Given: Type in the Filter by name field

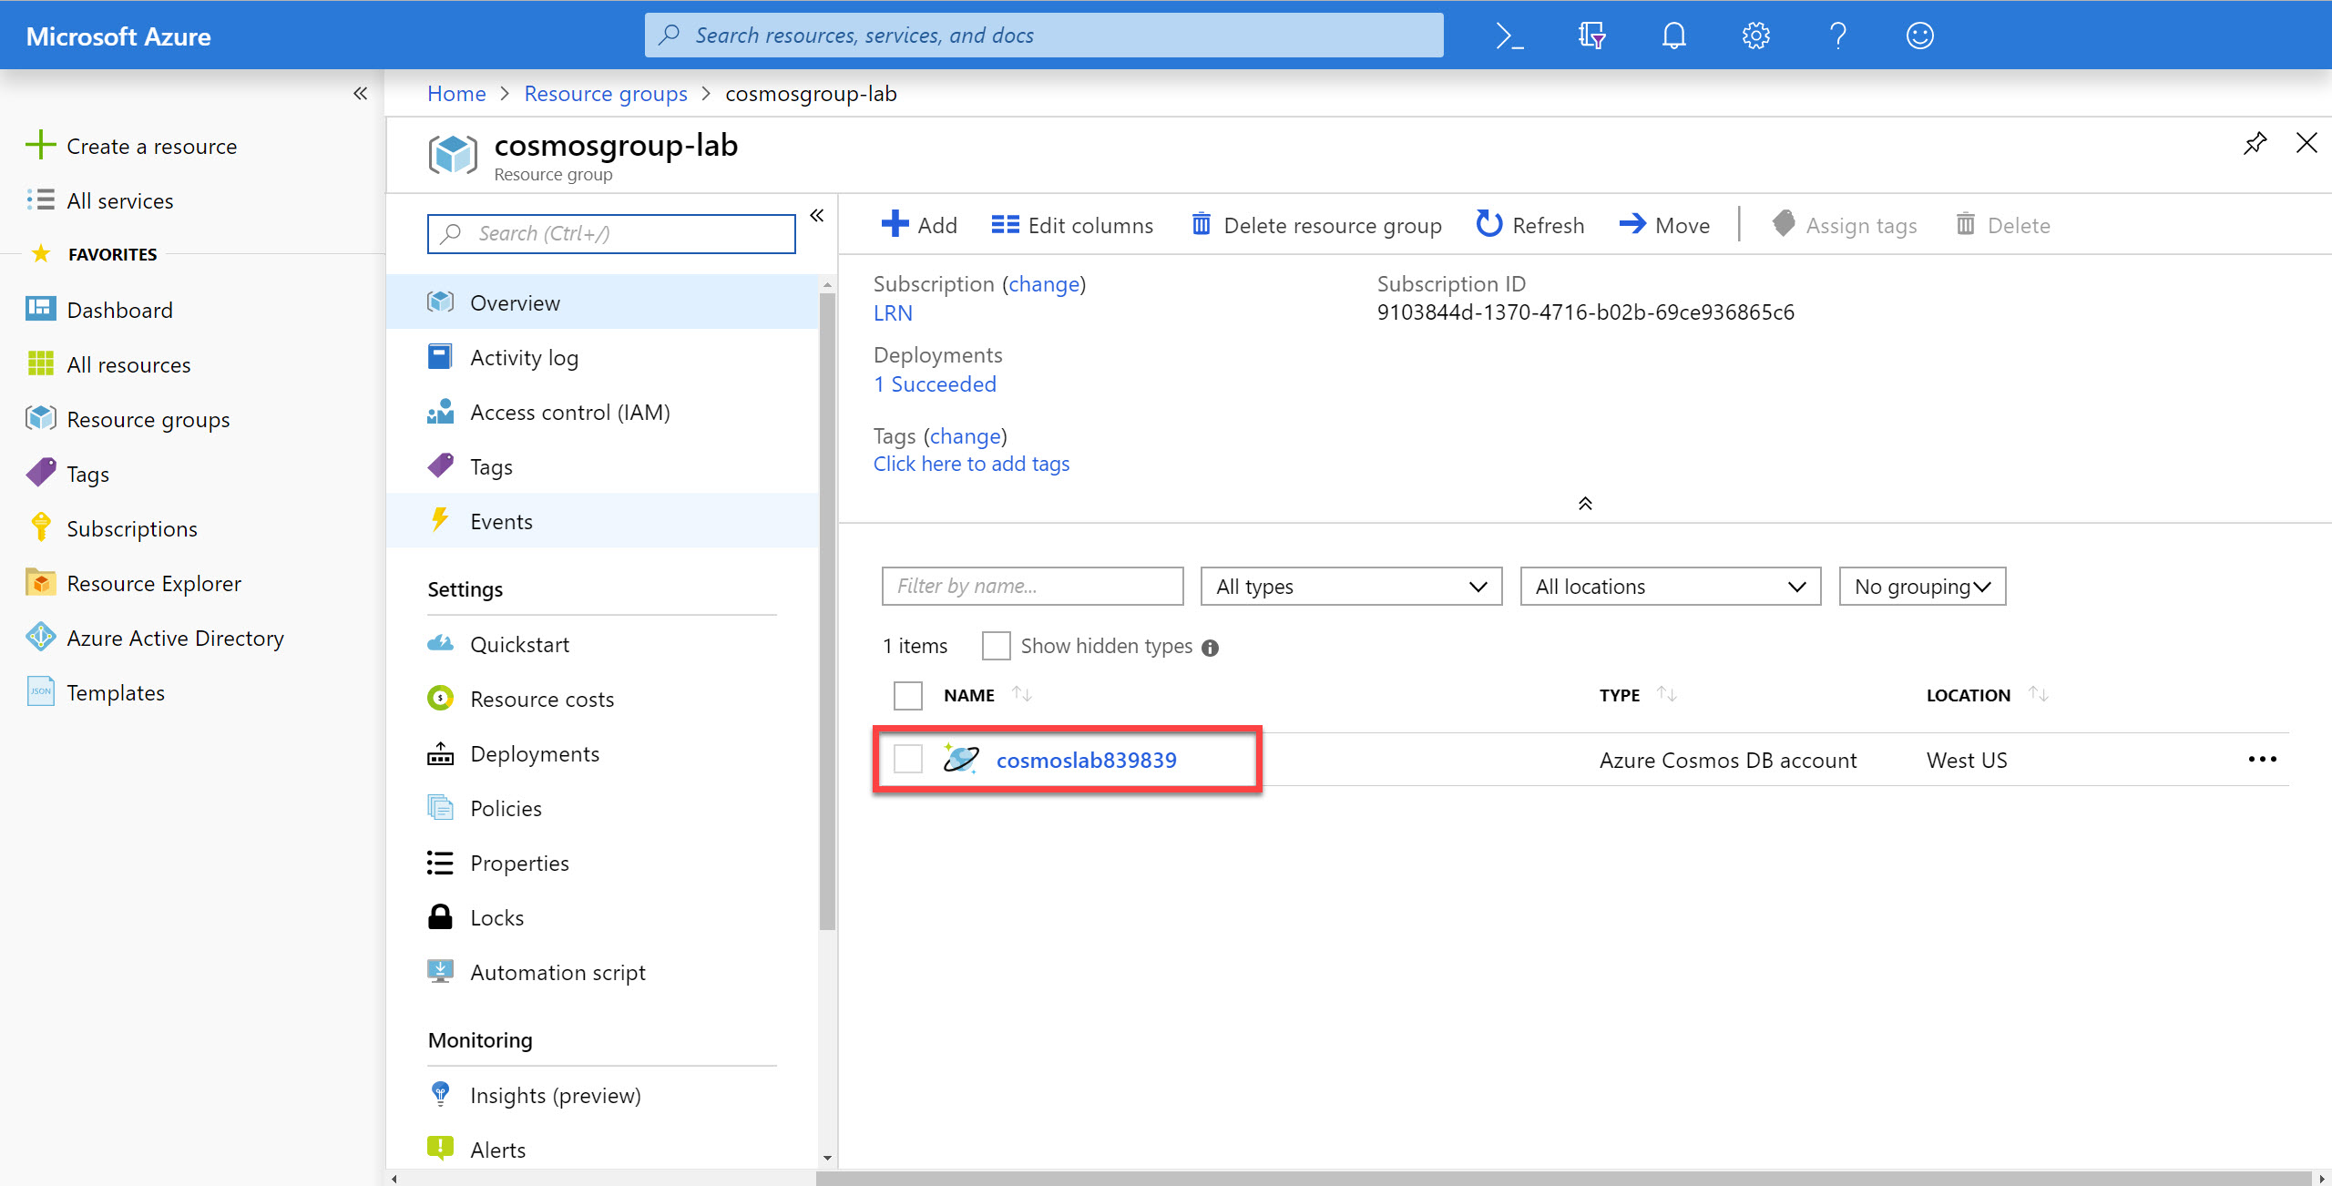Looking at the screenshot, I should click(x=1031, y=586).
